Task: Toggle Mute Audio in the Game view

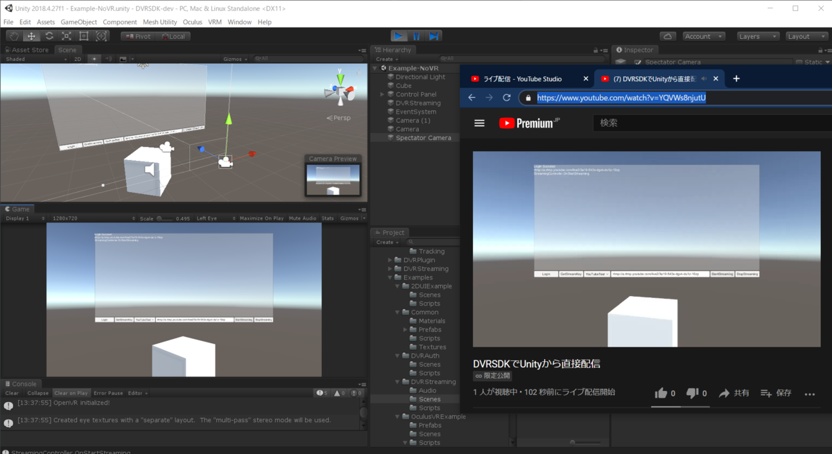Action: pos(302,218)
